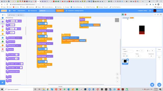Open the File menu
Viewport: 163px width, 91px height.
tap(14, 11)
